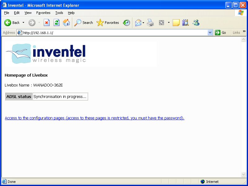248x186 pixels.
Task: Click the Research books icon
Action: coord(185,23)
